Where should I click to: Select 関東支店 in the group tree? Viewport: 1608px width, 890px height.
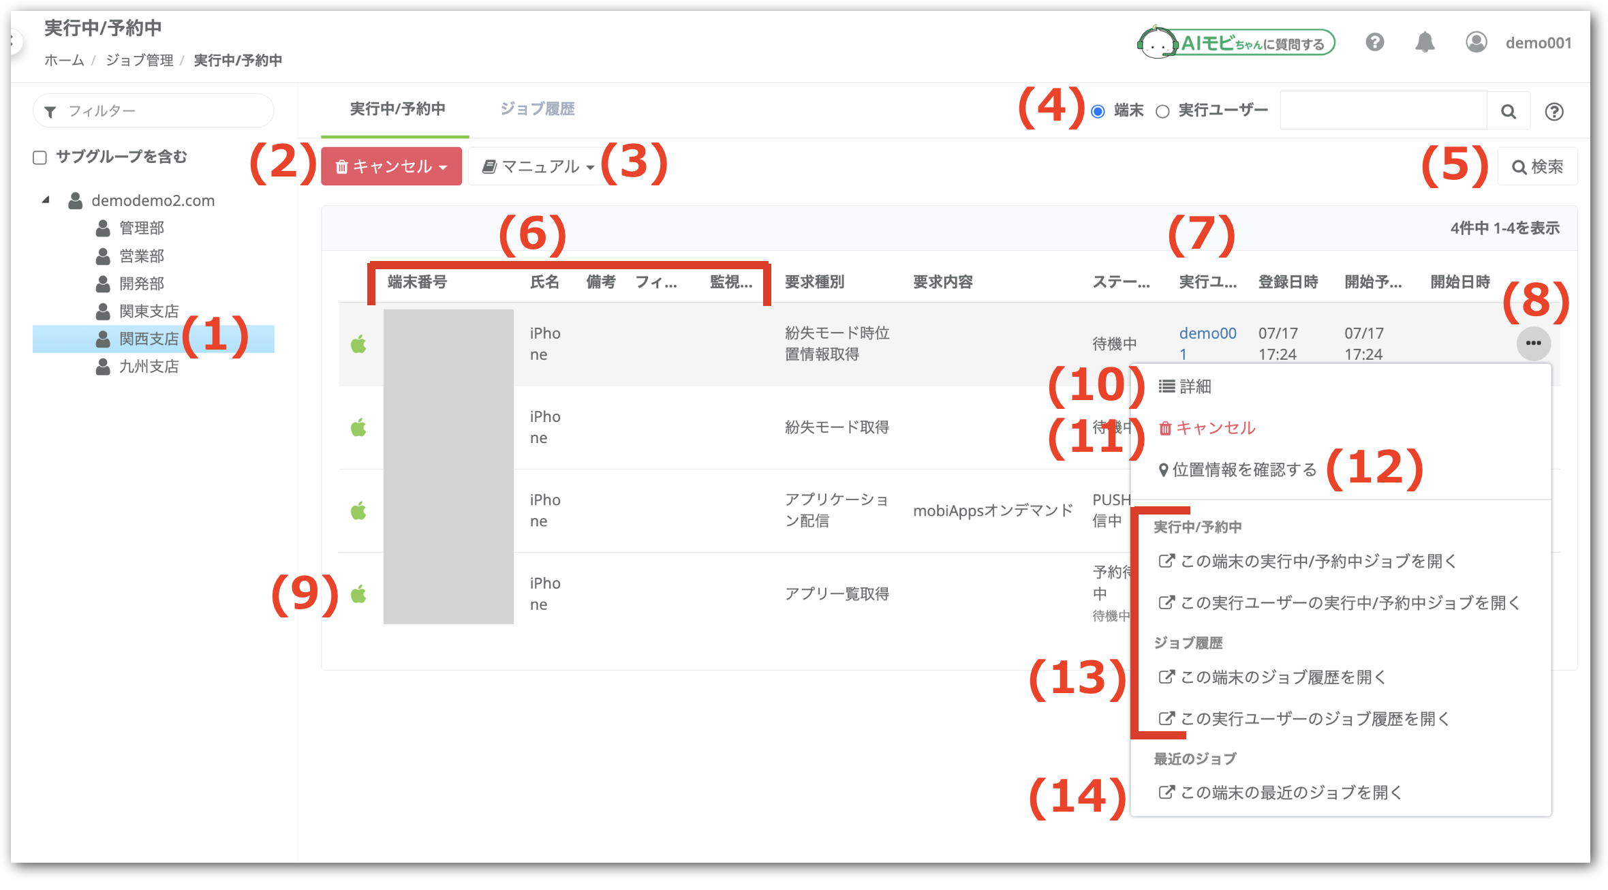point(149,311)
